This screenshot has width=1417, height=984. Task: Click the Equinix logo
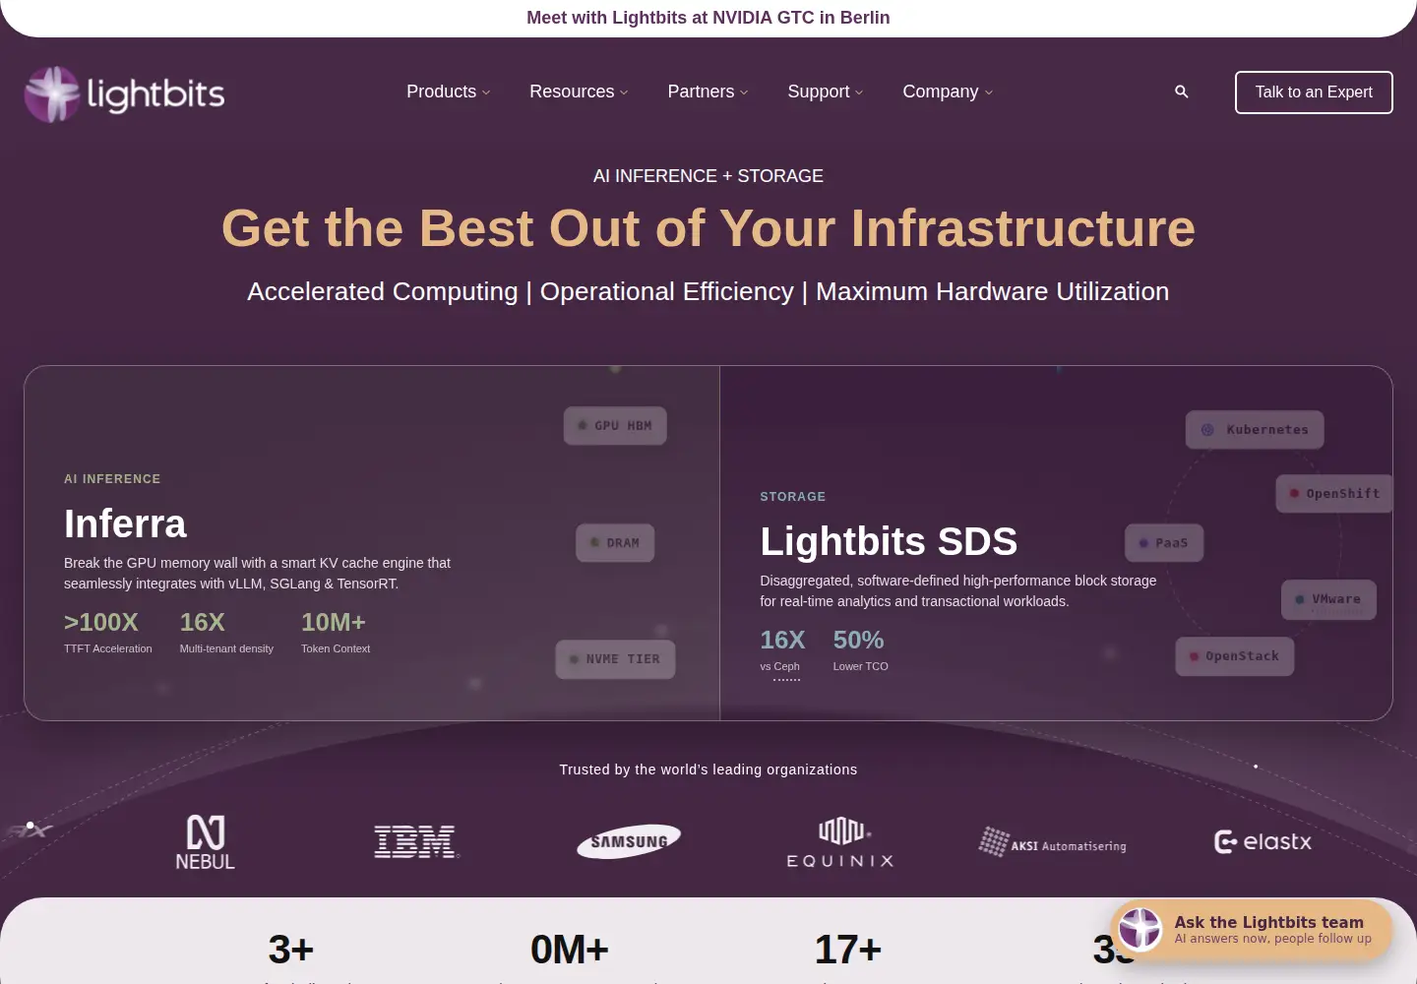[x=840, y=842]
